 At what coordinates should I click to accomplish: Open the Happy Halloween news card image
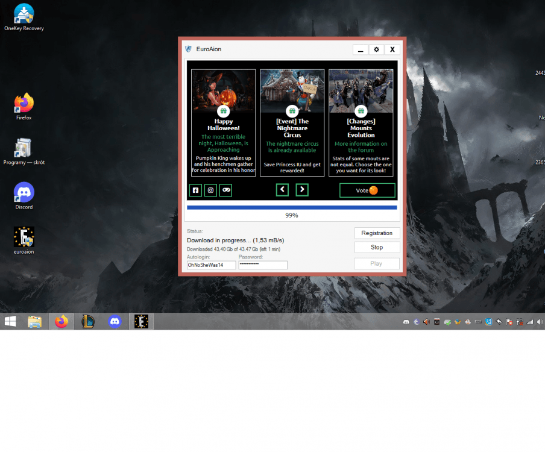point(223,90)
